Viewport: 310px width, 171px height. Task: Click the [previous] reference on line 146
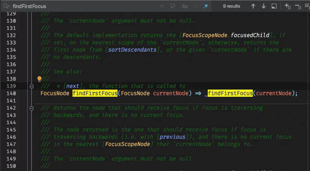(172, 137)
